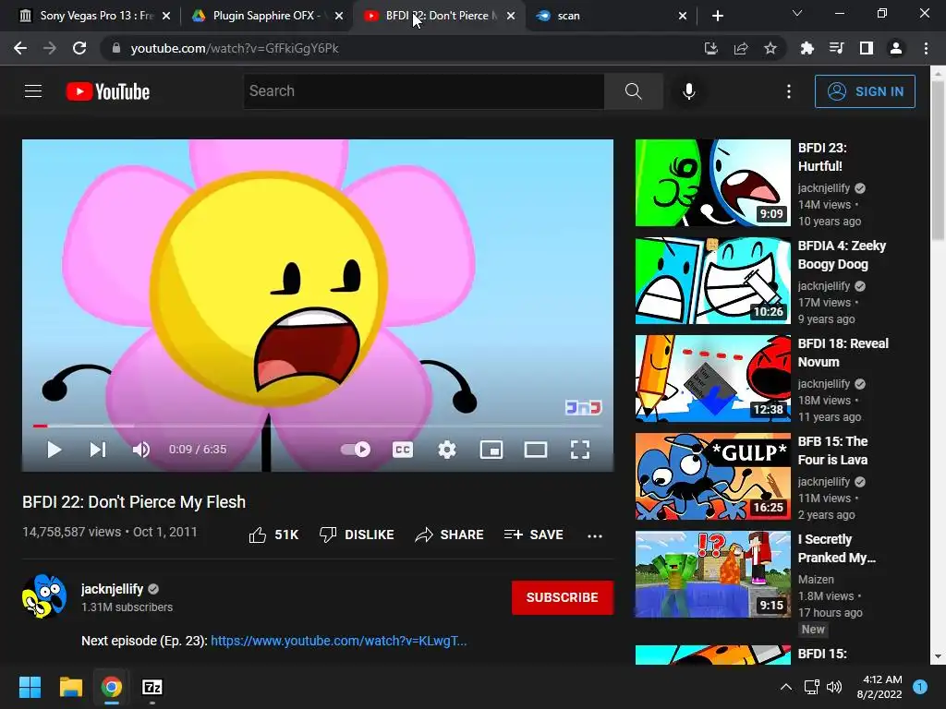
Task: Close the Sony Vegas Pro 13 tab
Action: 166,16
